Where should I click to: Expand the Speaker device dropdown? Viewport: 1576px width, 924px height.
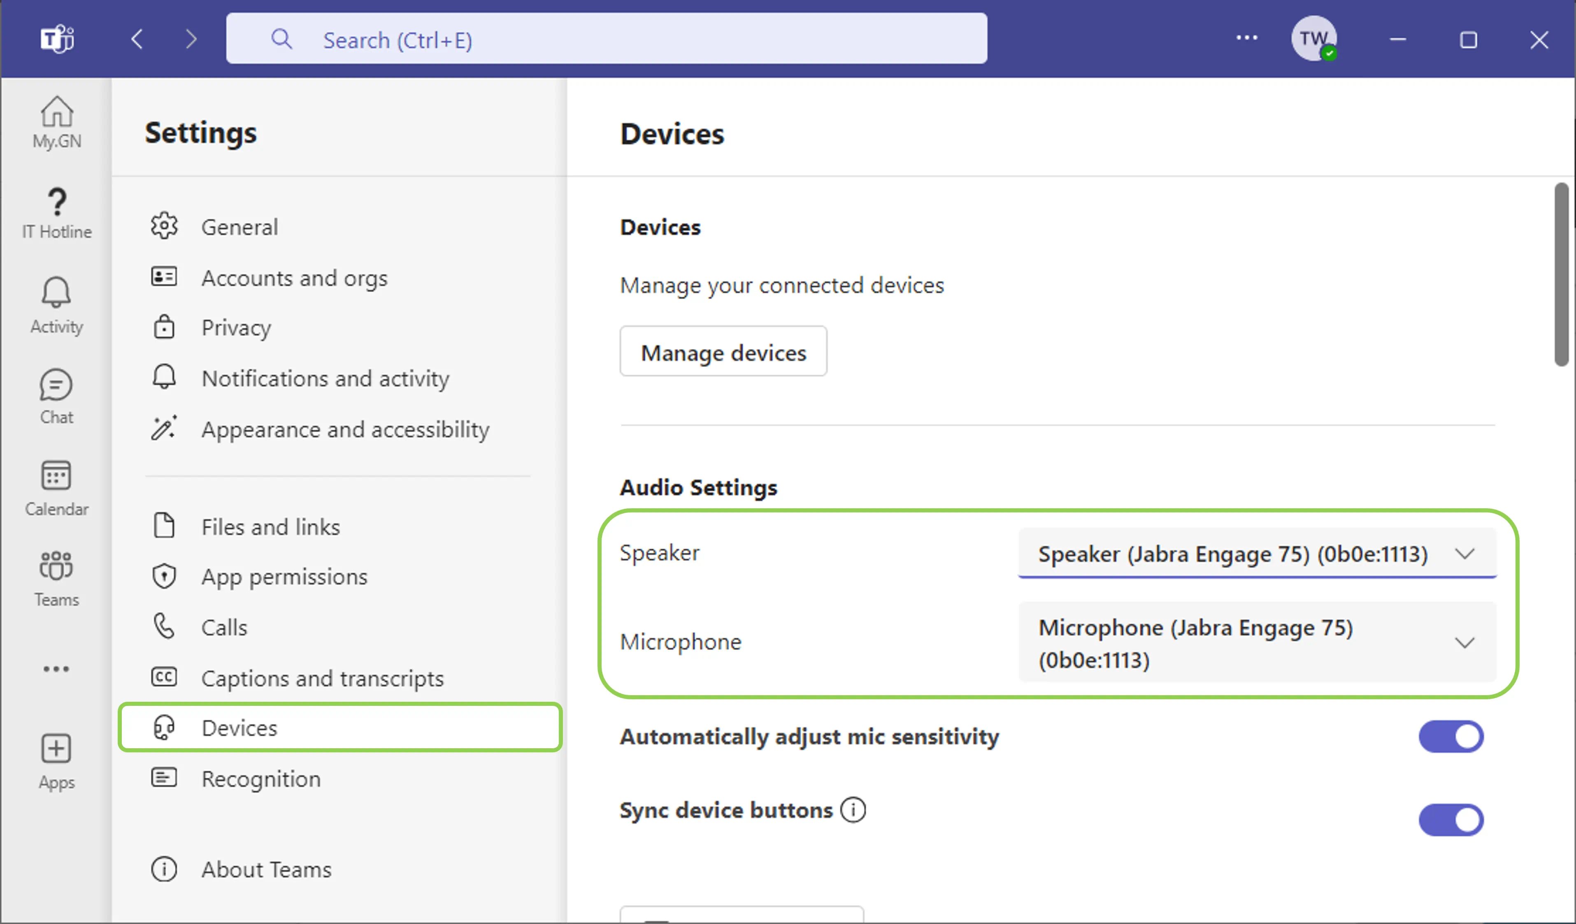pyautogui.click(x=1257, y=554)
